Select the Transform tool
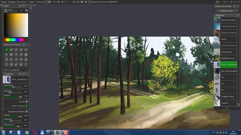 click(x=11, y=64)
